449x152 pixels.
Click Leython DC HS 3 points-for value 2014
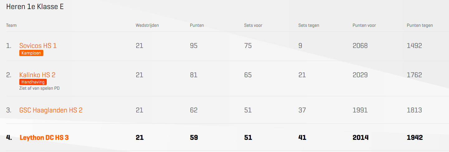[361, 138]
